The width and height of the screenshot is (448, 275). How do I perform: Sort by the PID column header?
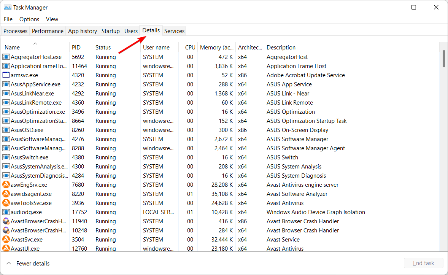pos(81,47)
